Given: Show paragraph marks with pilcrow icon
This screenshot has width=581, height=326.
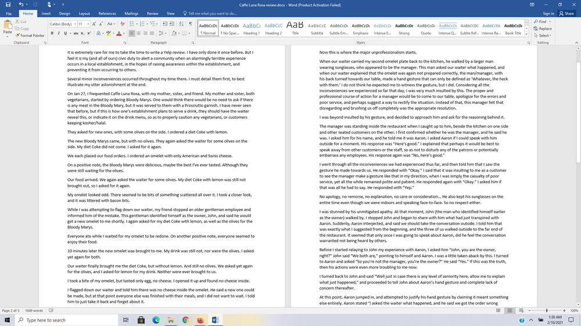Looking at the screenshot, I should coord(190,24).
